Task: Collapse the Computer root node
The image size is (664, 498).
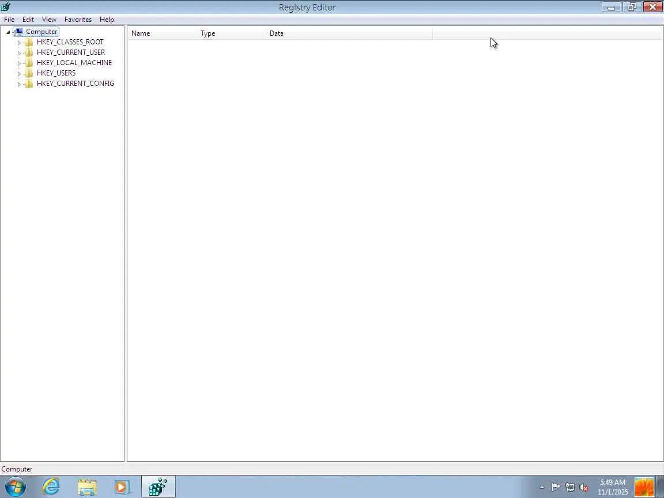Action: click(x=8, y=32)
